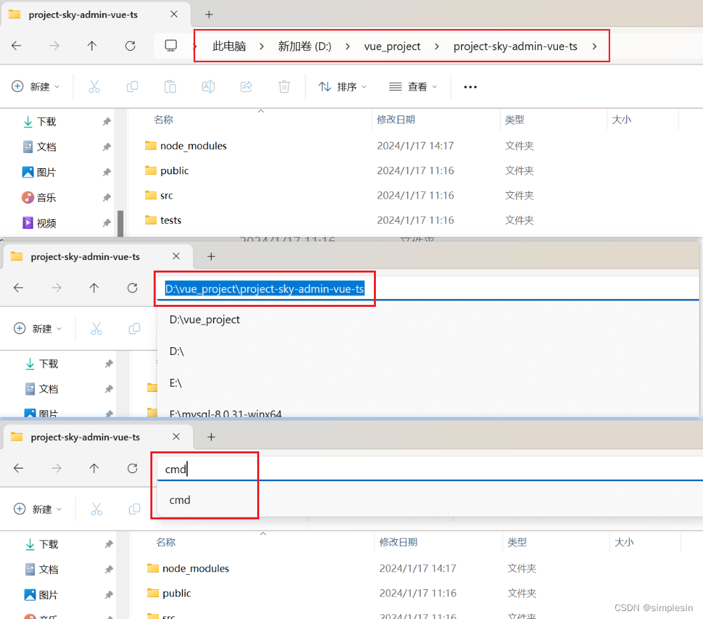Click Refresh icon in top Explorer window
The width and height of the screenshot is (703, 619).
[x=130, y=46]
